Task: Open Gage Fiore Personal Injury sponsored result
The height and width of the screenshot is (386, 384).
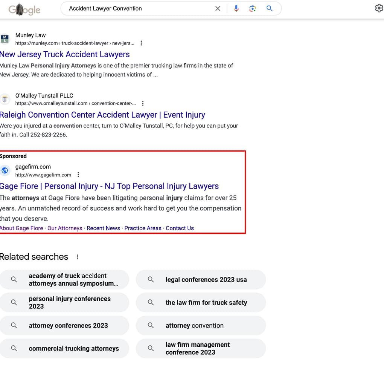Action: pos(109,186)
